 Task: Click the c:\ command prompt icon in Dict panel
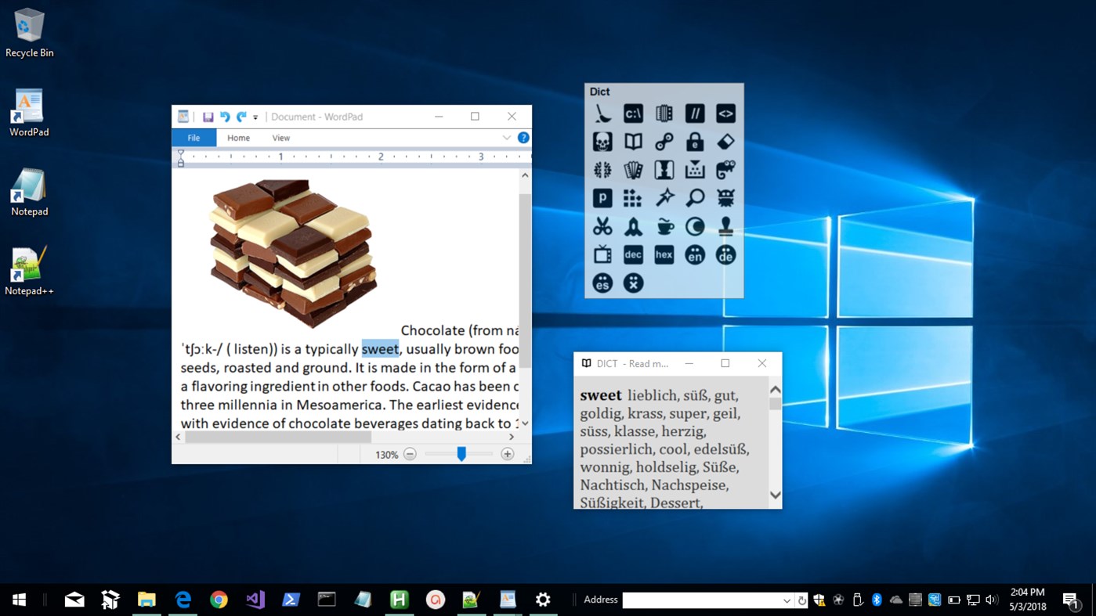point(633,113)
